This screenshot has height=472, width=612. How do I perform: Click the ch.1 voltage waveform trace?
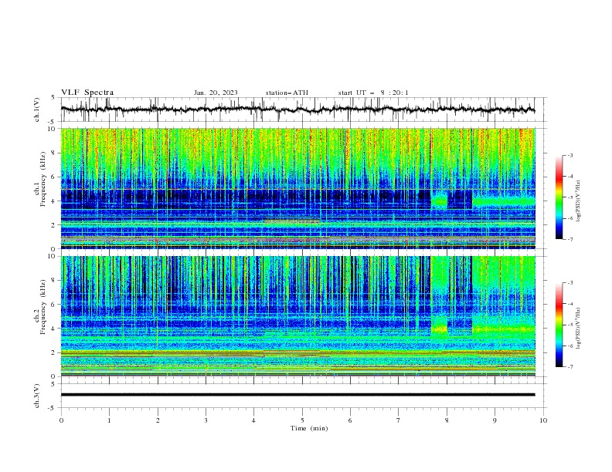click(297, 110)
